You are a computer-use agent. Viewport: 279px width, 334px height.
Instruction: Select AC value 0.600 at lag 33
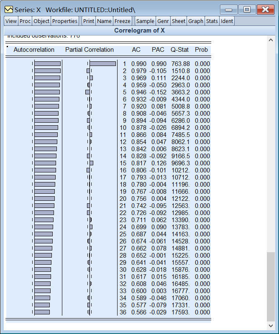coord(139,291)
